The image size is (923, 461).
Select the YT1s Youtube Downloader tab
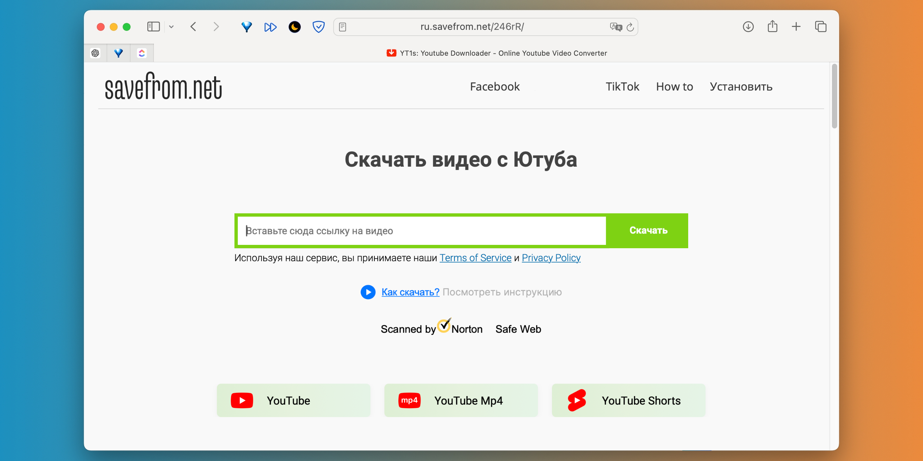496,53
